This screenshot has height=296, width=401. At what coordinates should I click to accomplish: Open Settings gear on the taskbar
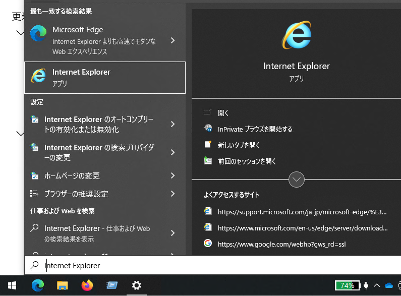[136, 285]
